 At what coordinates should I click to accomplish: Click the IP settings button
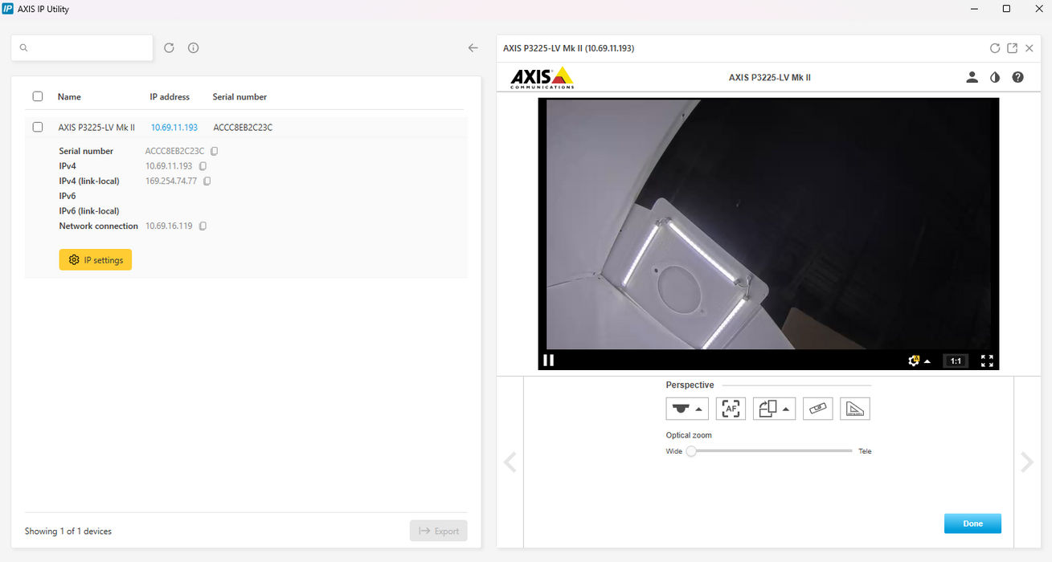tap(96, 260)
